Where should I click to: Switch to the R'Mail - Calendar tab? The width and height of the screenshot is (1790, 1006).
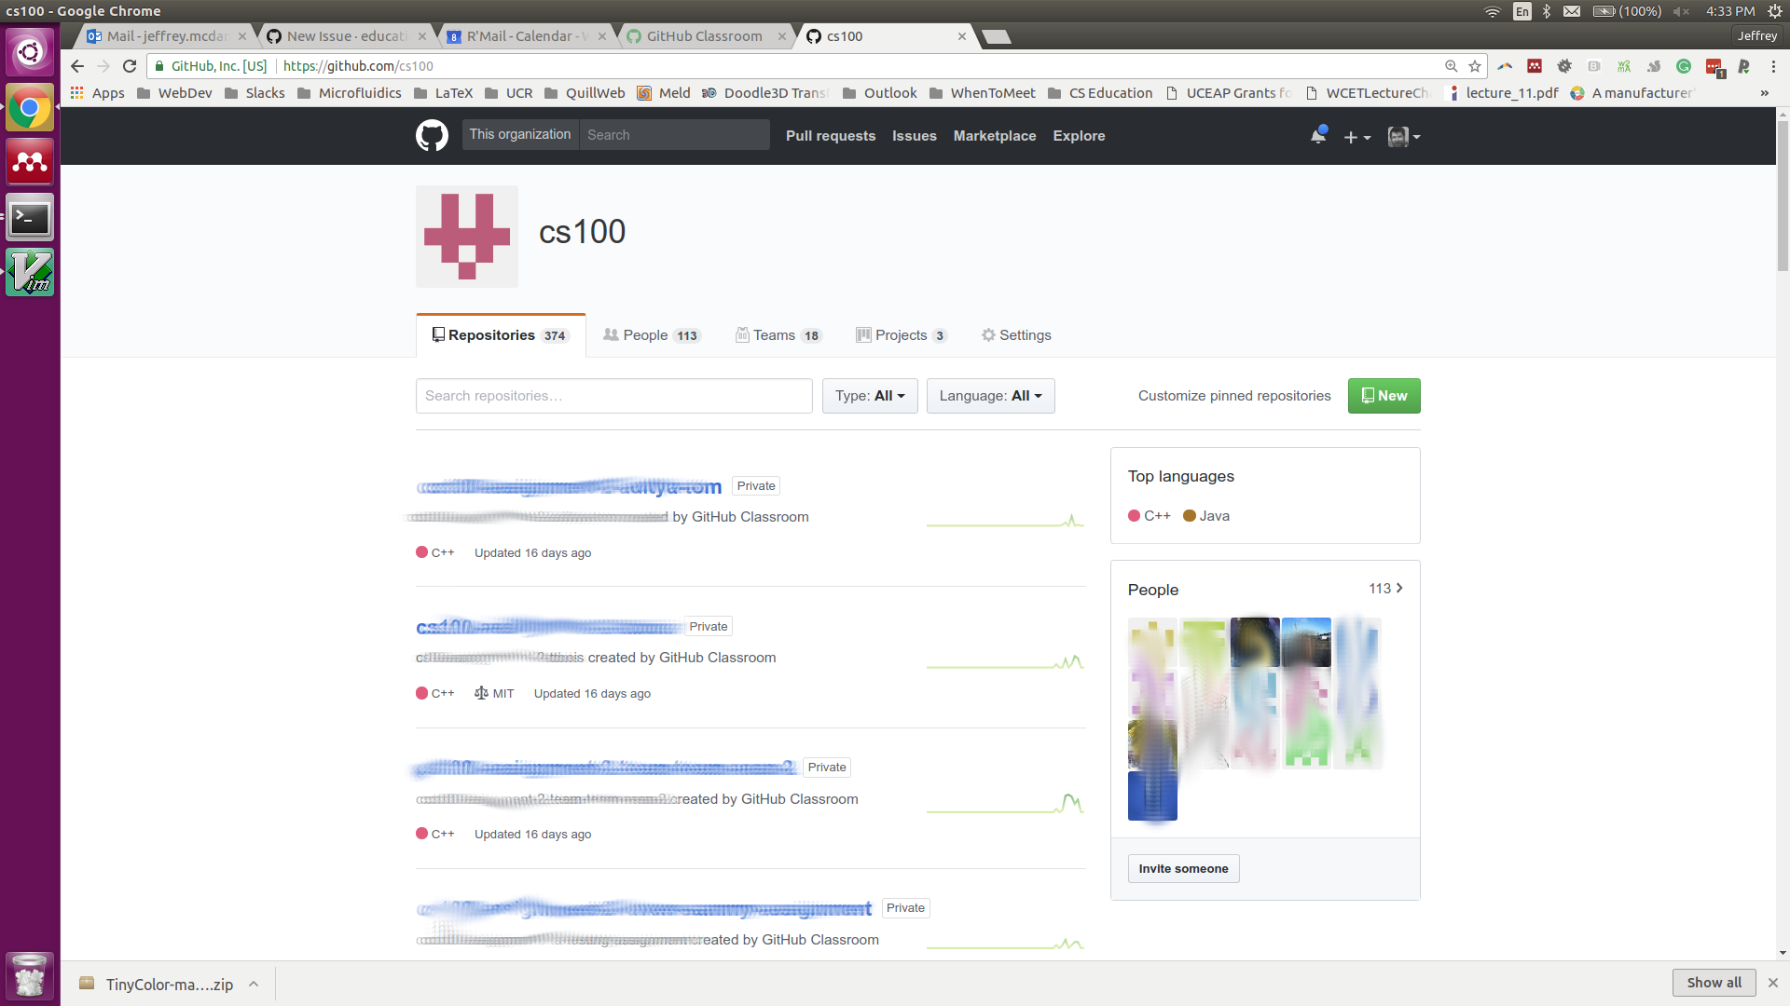[x=525, y=36]
